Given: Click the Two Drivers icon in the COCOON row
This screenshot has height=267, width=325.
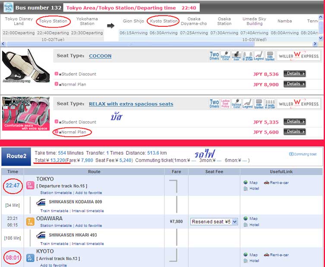Looking at the screenshot, I should tap(214, 56).
